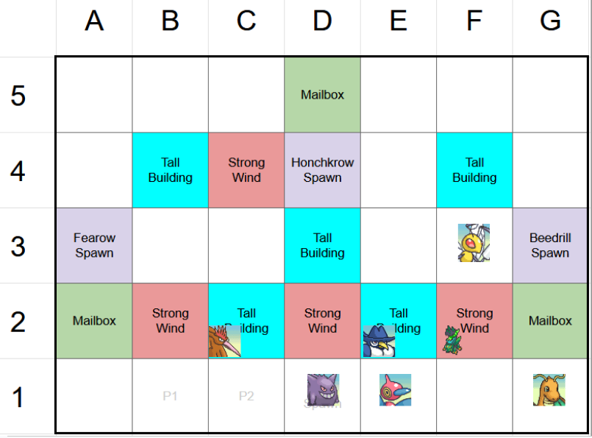Click the Dragonite sprite in column G

549,389
